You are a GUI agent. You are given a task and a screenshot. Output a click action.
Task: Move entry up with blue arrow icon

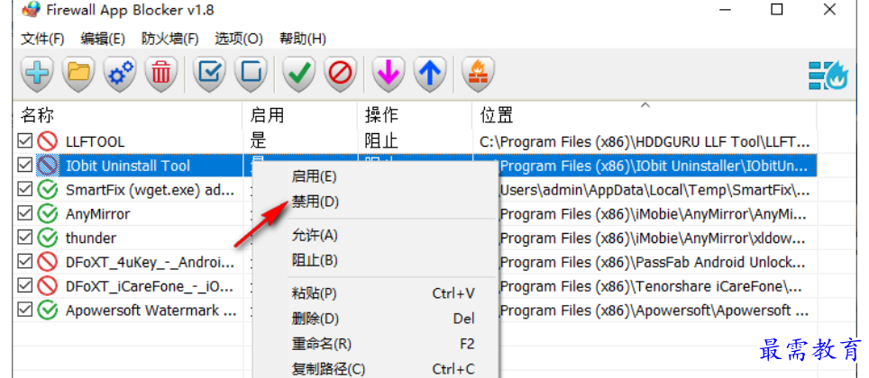pos(430,74)
